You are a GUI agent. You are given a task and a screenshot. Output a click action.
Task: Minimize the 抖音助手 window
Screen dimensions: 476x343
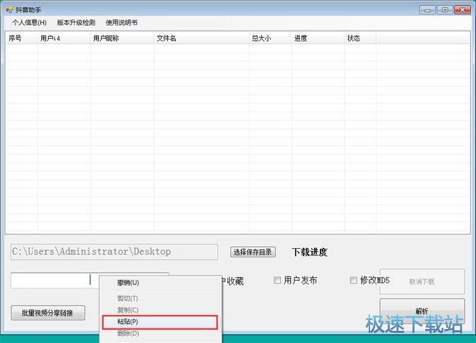(x=428, y=10)
